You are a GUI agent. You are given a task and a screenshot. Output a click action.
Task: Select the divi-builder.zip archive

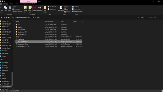click(49, 42)
